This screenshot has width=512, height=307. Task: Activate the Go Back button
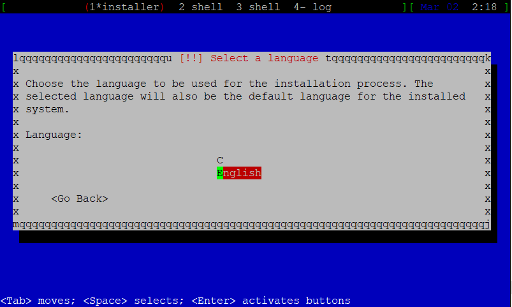pos(80,198)
